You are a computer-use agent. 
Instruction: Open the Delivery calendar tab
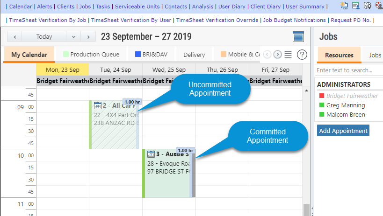click(194, 55)
